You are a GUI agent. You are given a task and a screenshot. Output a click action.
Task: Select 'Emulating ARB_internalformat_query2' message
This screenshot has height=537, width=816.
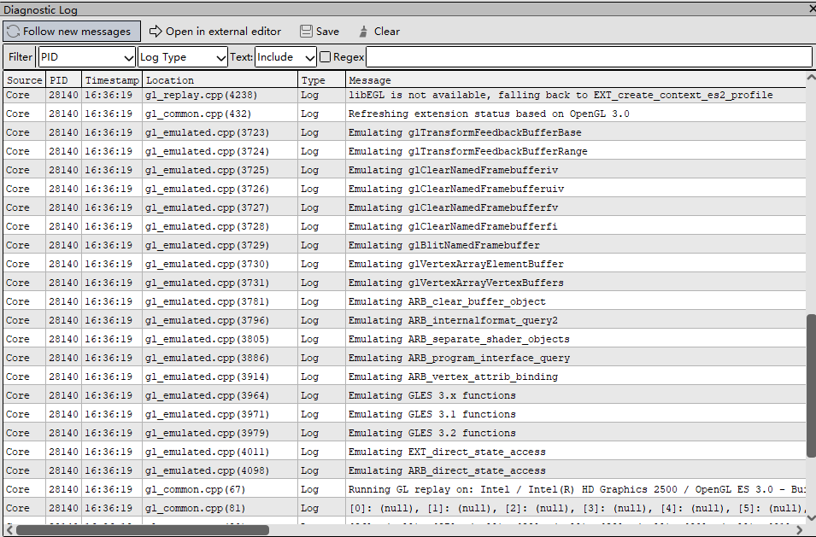[453, 320]
